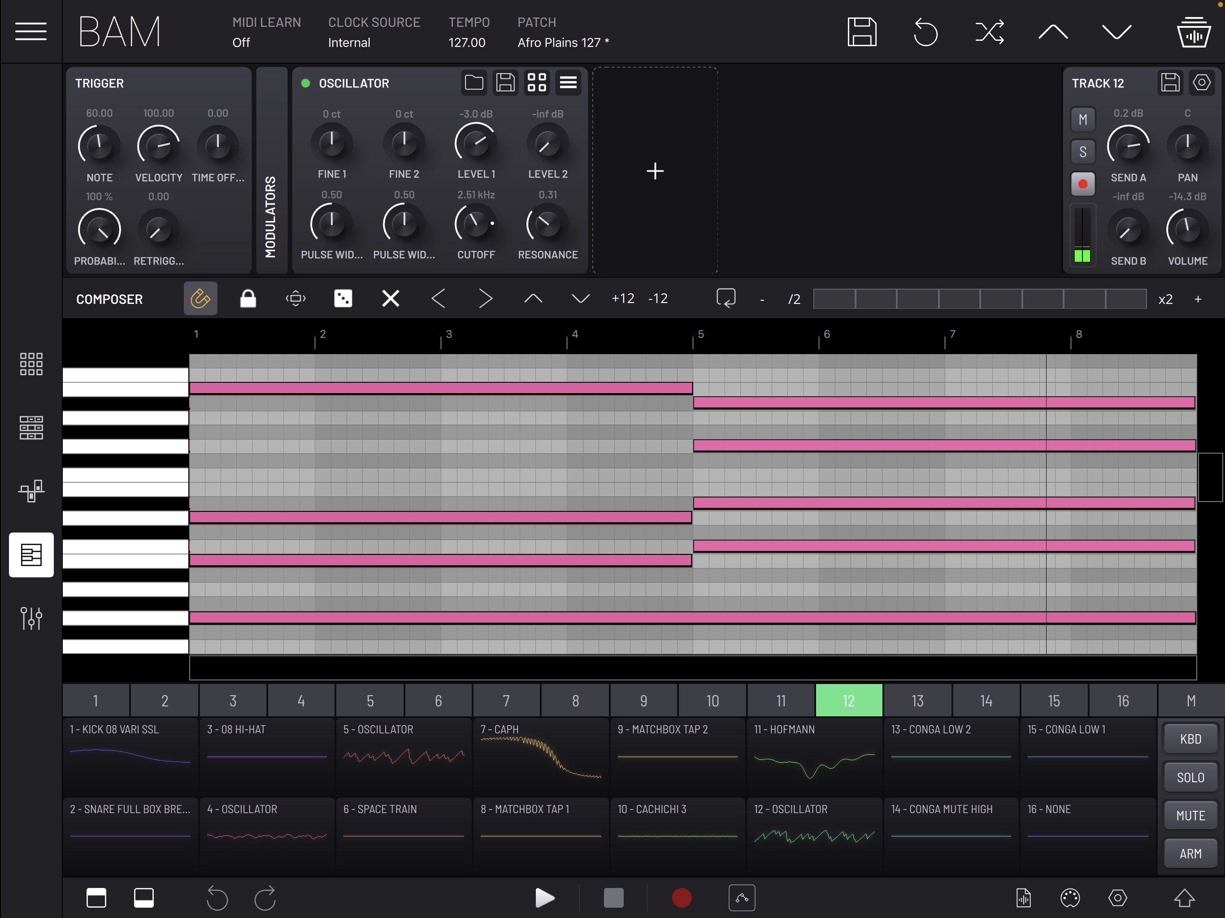Select the piano roll composer icon
Image resolution: width=1225 pixels, height=918 pixels.
click(x=32, y=554)
